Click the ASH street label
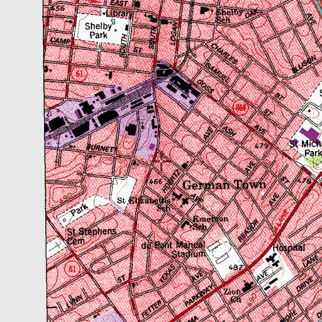This screenshot has width=322, height=322. tap(229, 131)
